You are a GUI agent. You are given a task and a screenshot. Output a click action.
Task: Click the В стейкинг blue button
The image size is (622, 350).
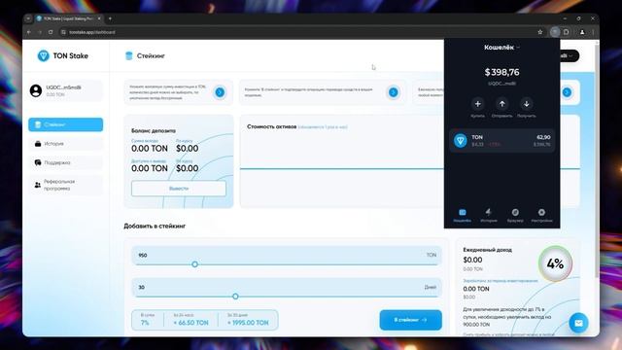point(410,320)
